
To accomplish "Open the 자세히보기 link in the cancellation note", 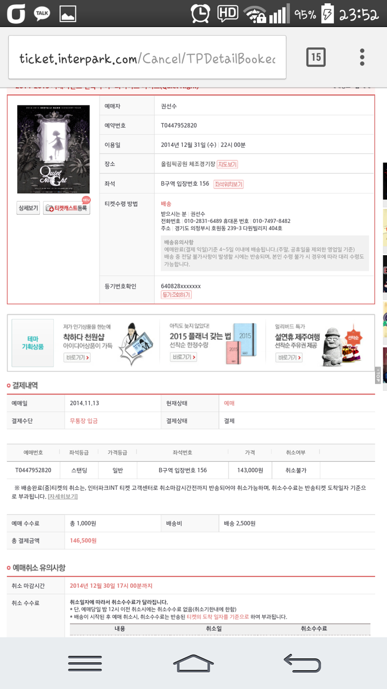I will [62, 496].
